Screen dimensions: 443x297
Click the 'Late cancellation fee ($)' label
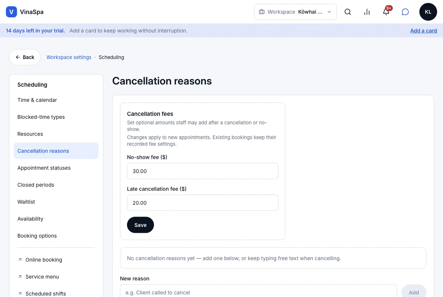click(157, 189)
